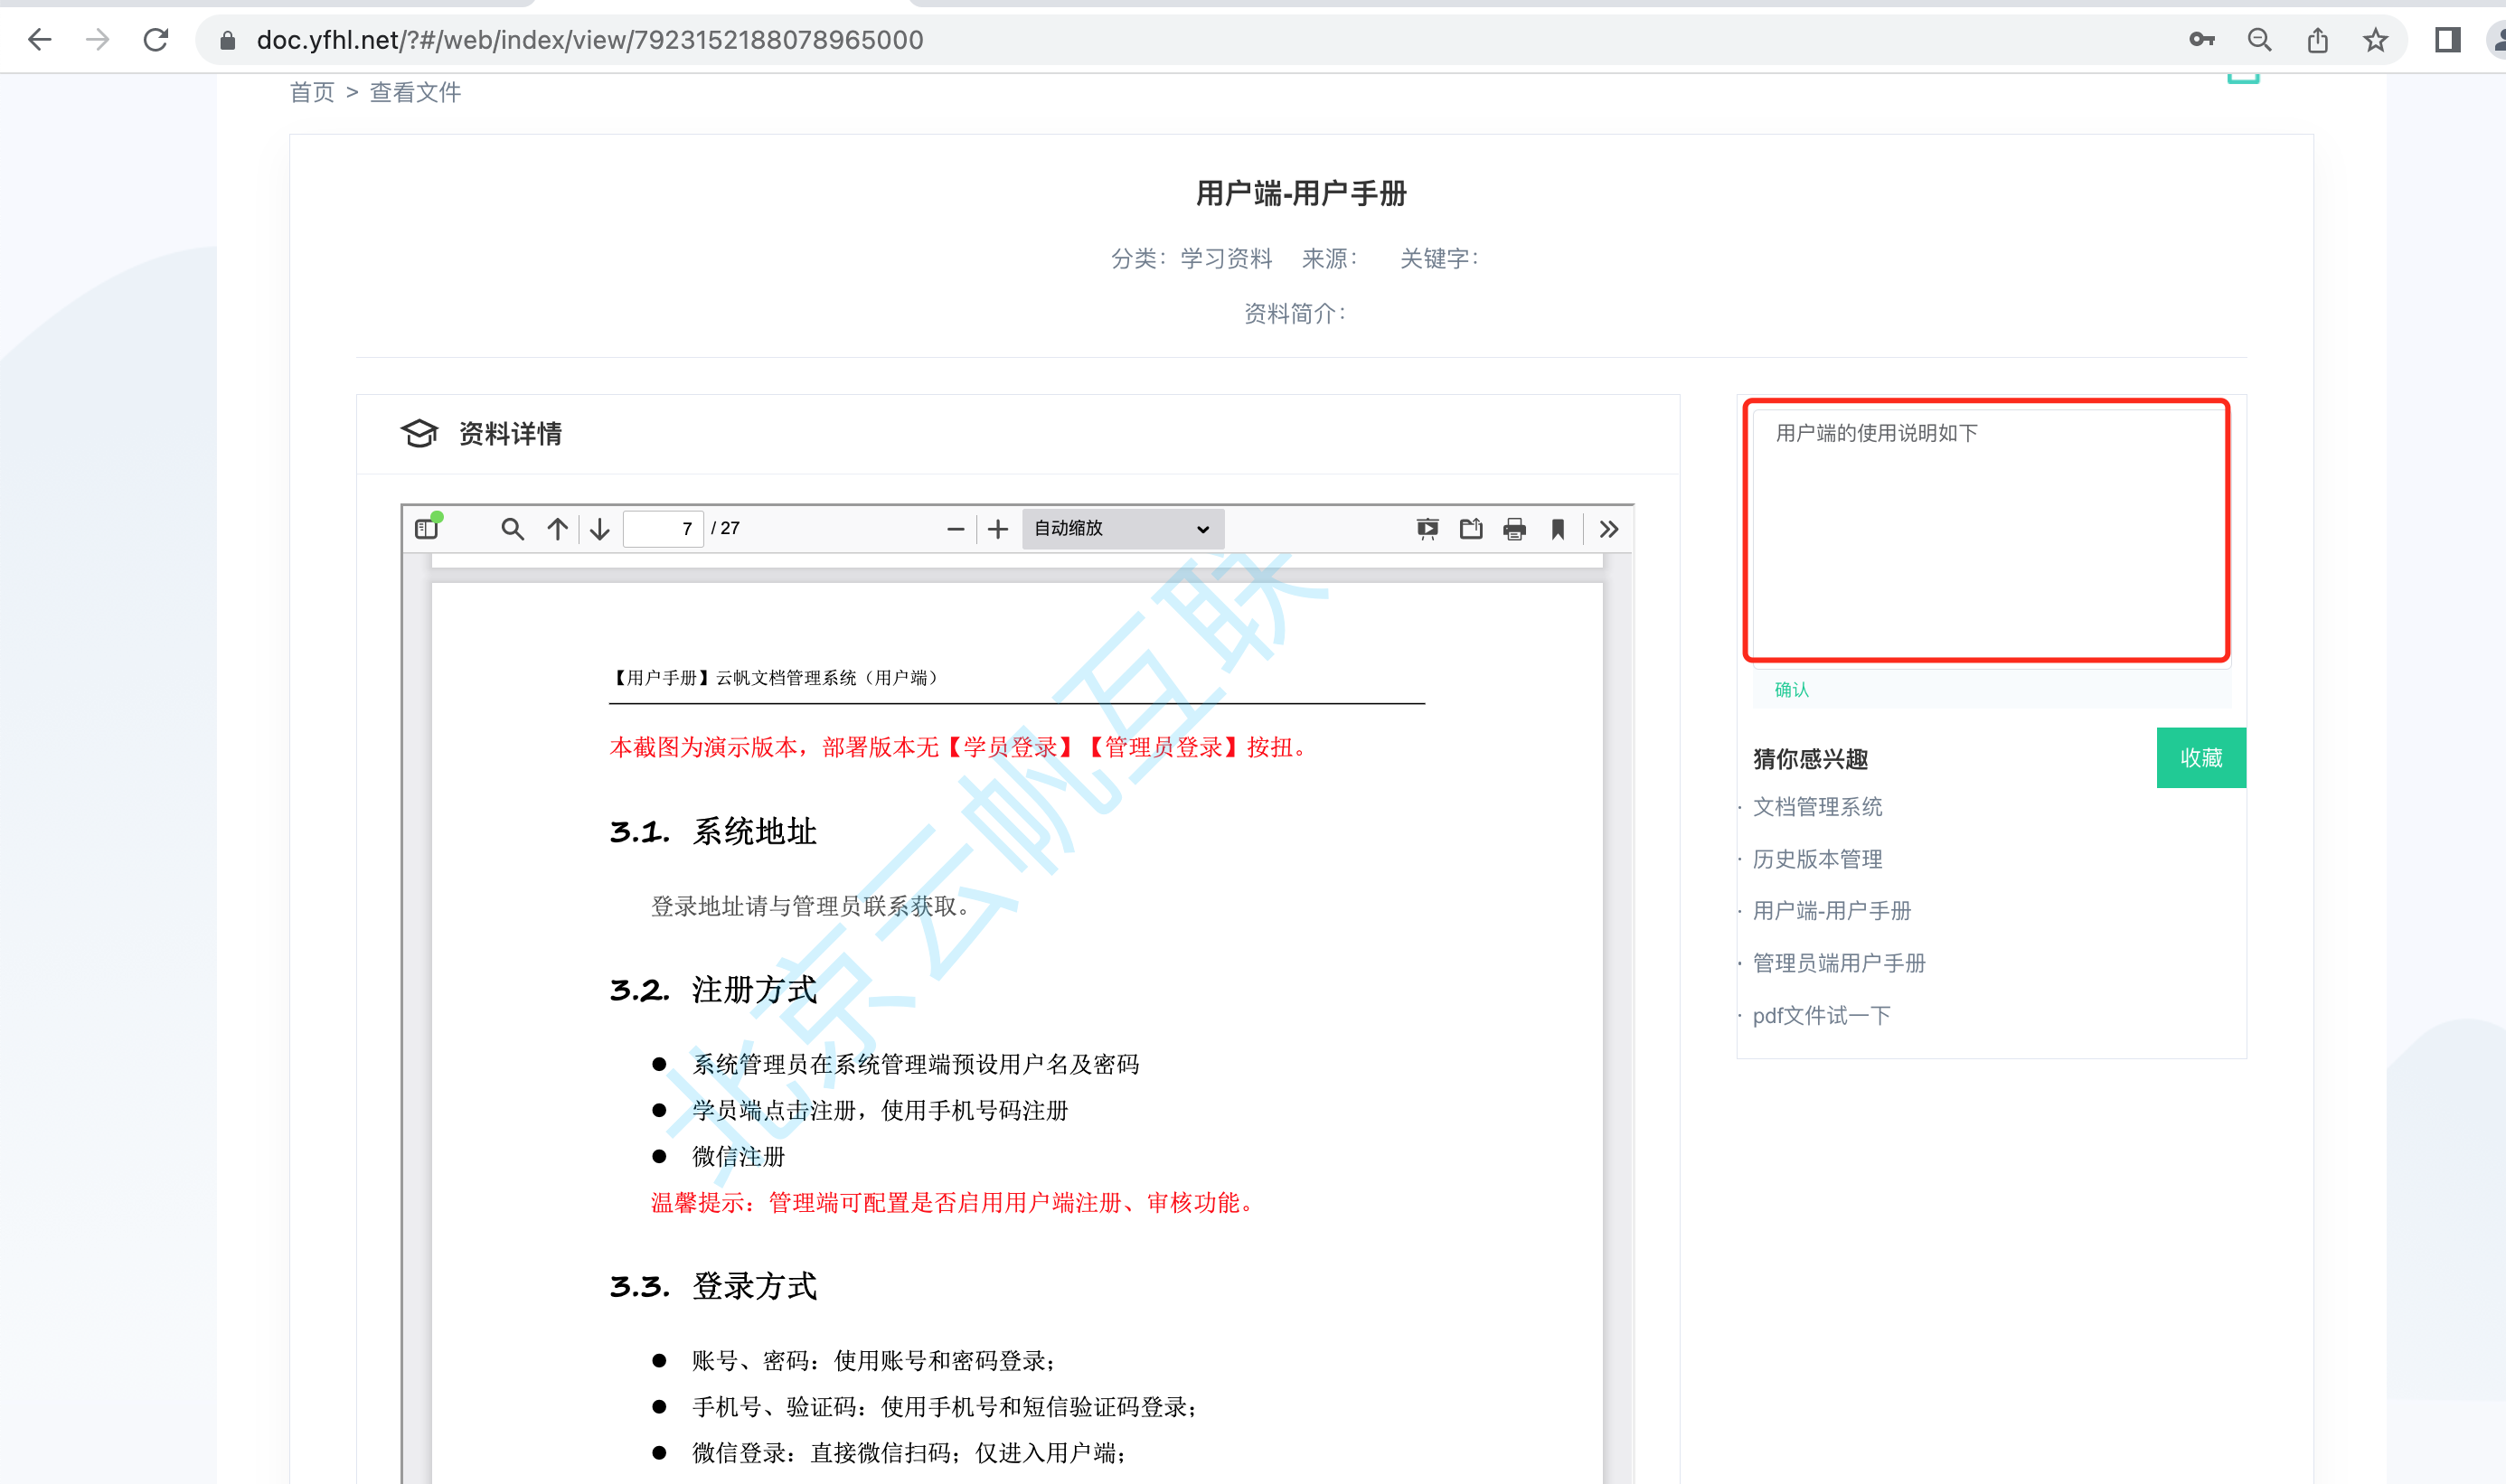Open the 历史版本管理 link

[x=1817, y=859]
